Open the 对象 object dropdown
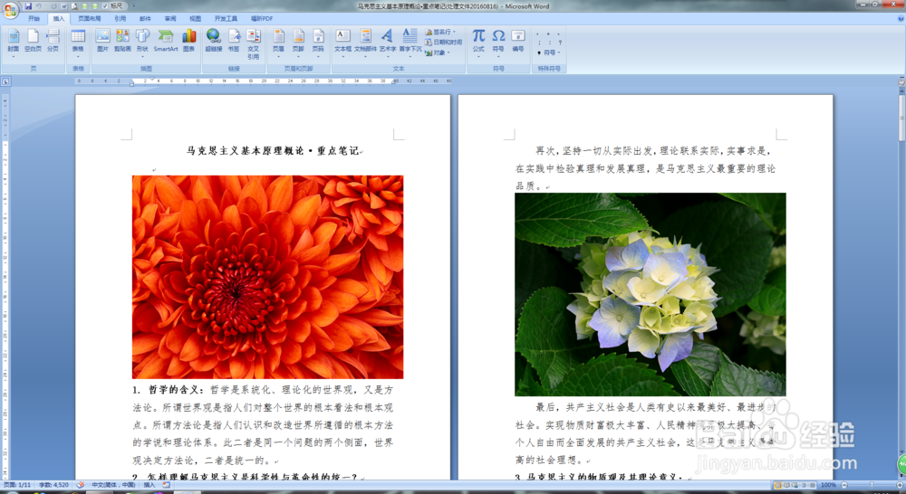This screenshot has width=906, height=494. tap(438, 52)
